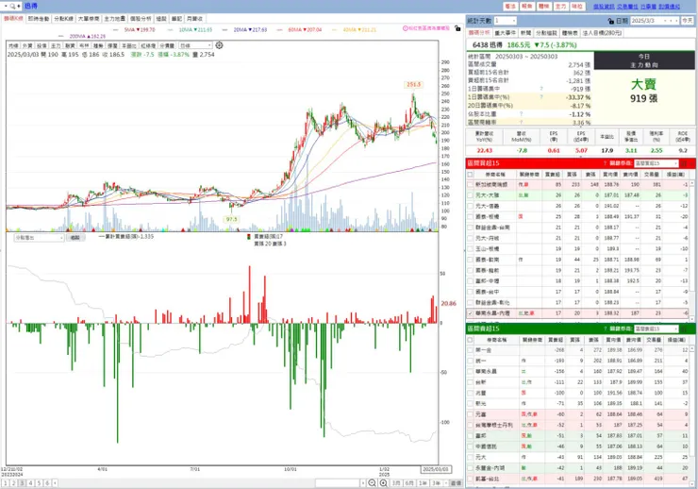Open the 統計天數 dropdown
The image size is (698, 489).
(x=506, y=21)
